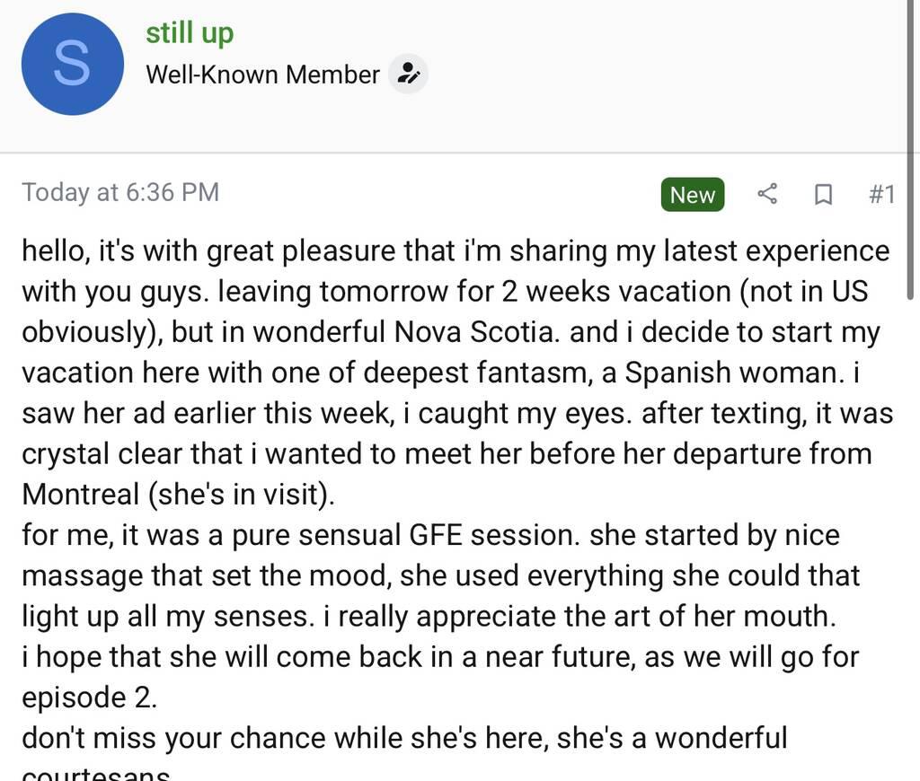920x781 pixels.
Task: Click the share post icon
Action: pos(767,194)
